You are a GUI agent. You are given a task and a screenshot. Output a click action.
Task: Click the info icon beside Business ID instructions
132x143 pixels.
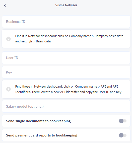pos(9,39)
